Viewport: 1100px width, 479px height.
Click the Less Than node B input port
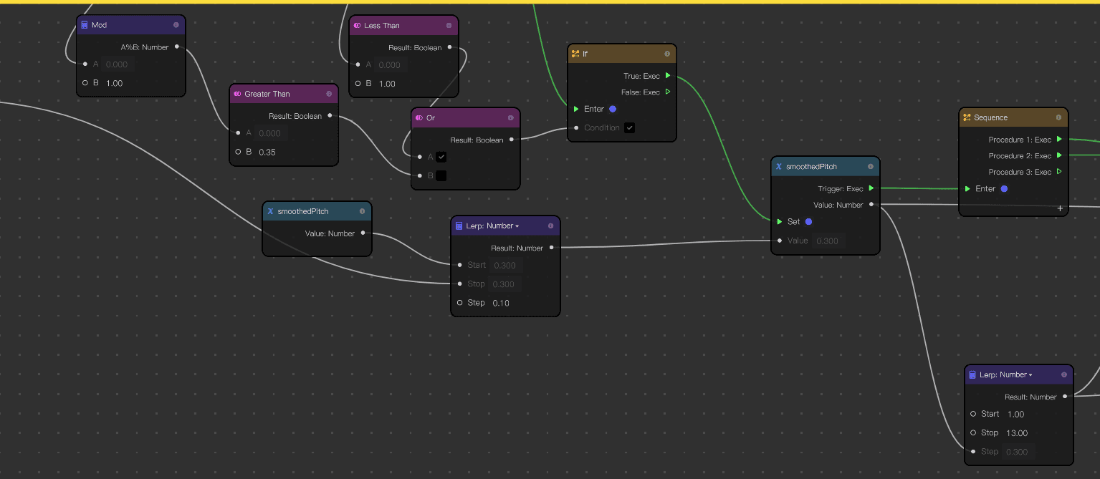358,84
